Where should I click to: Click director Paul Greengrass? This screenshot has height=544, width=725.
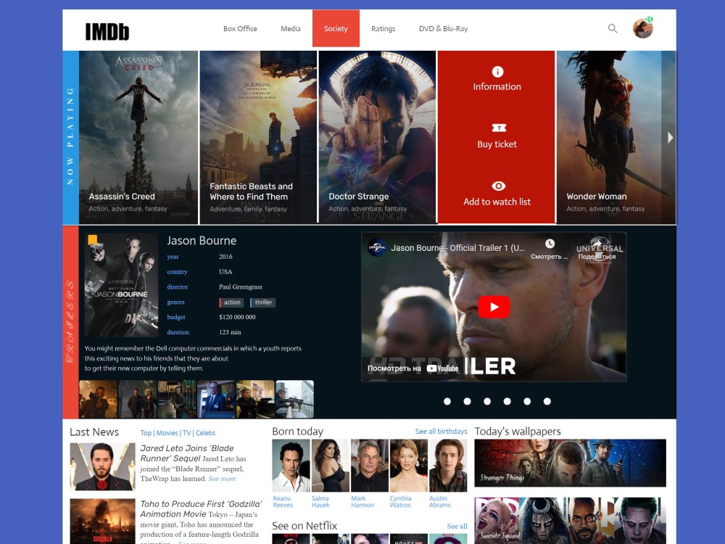tap(241, 287)
